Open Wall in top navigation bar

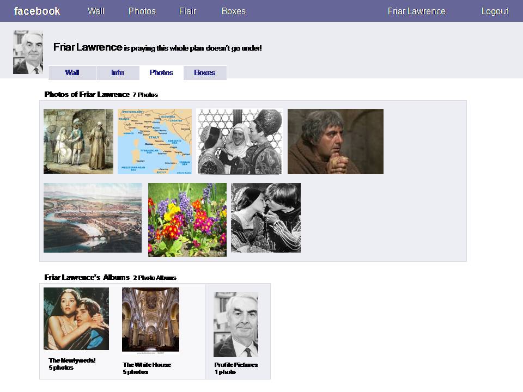point(96,11)
